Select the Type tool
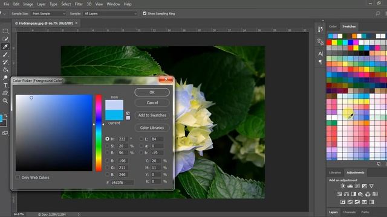387x217 pixels. pos(5,86)
